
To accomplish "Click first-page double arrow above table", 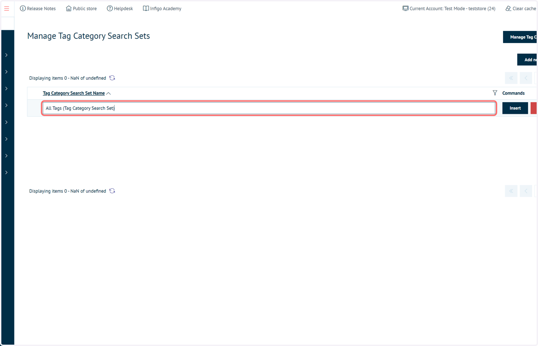I will 511,78.
